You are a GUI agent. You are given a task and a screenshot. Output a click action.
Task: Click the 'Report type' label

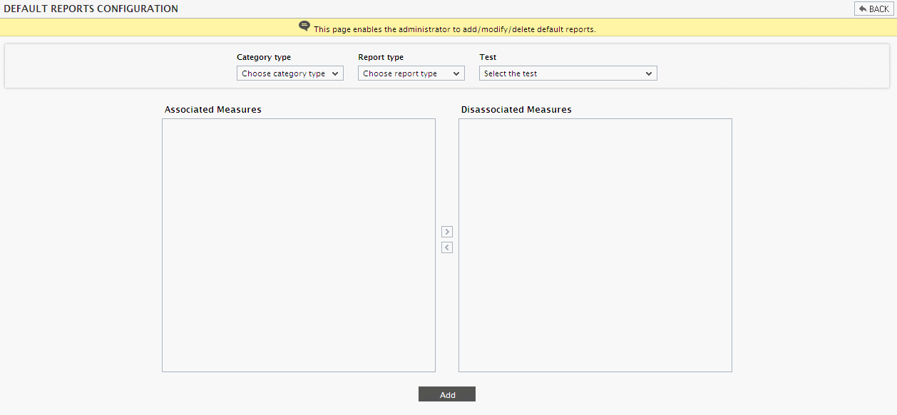coord(381,57)
